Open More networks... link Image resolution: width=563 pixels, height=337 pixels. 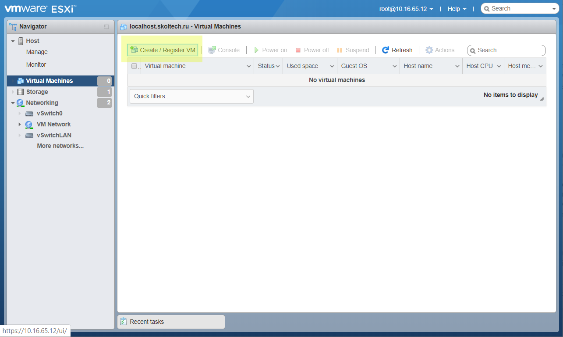click(60, 146)
